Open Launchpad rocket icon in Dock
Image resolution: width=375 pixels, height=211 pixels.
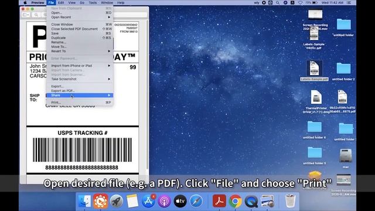(x=117, y=201)
